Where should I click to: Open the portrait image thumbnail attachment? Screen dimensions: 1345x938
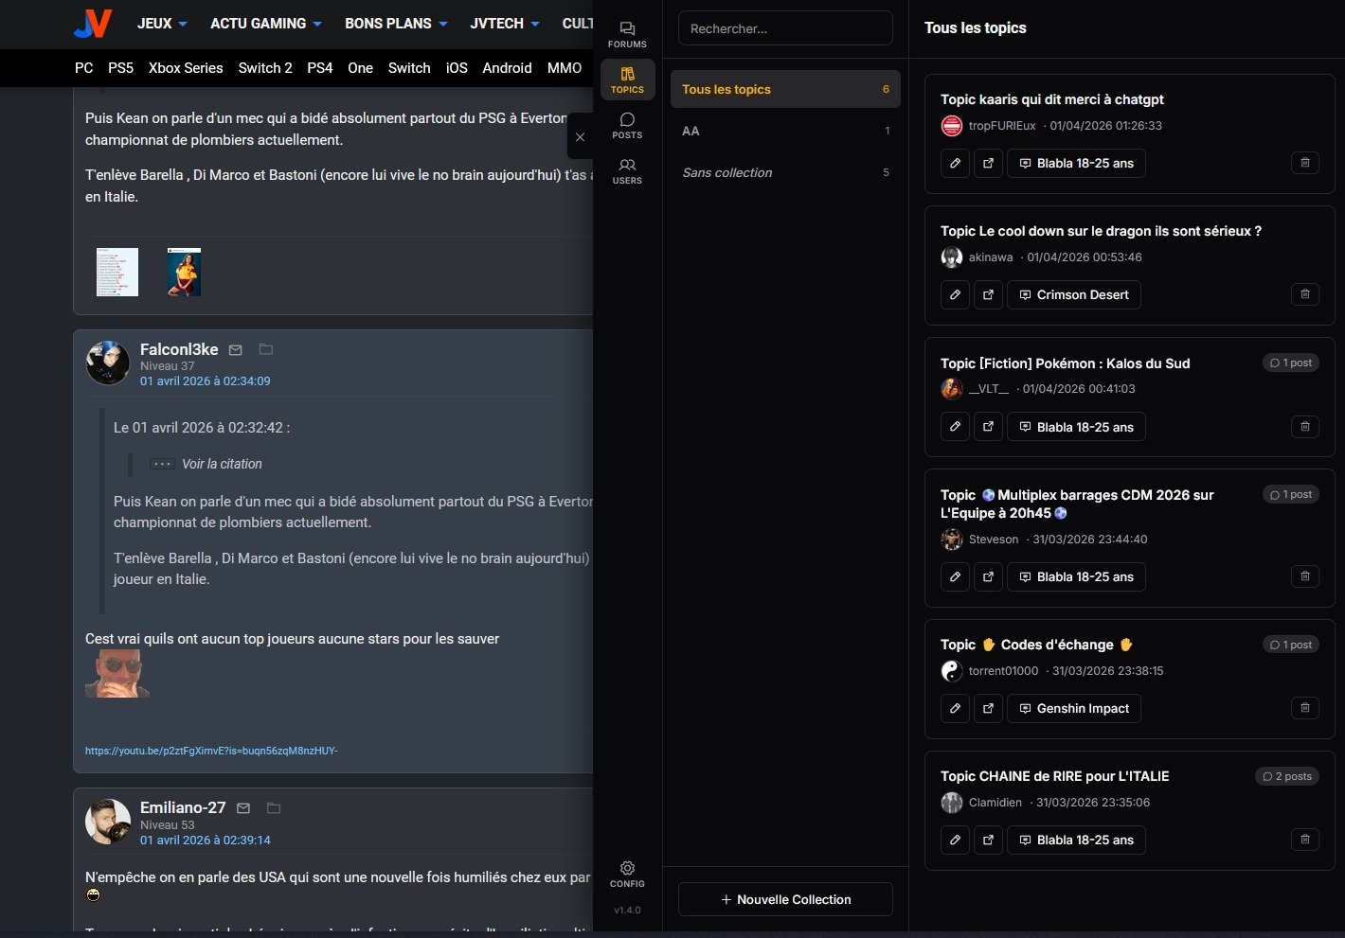coord(184,272)
